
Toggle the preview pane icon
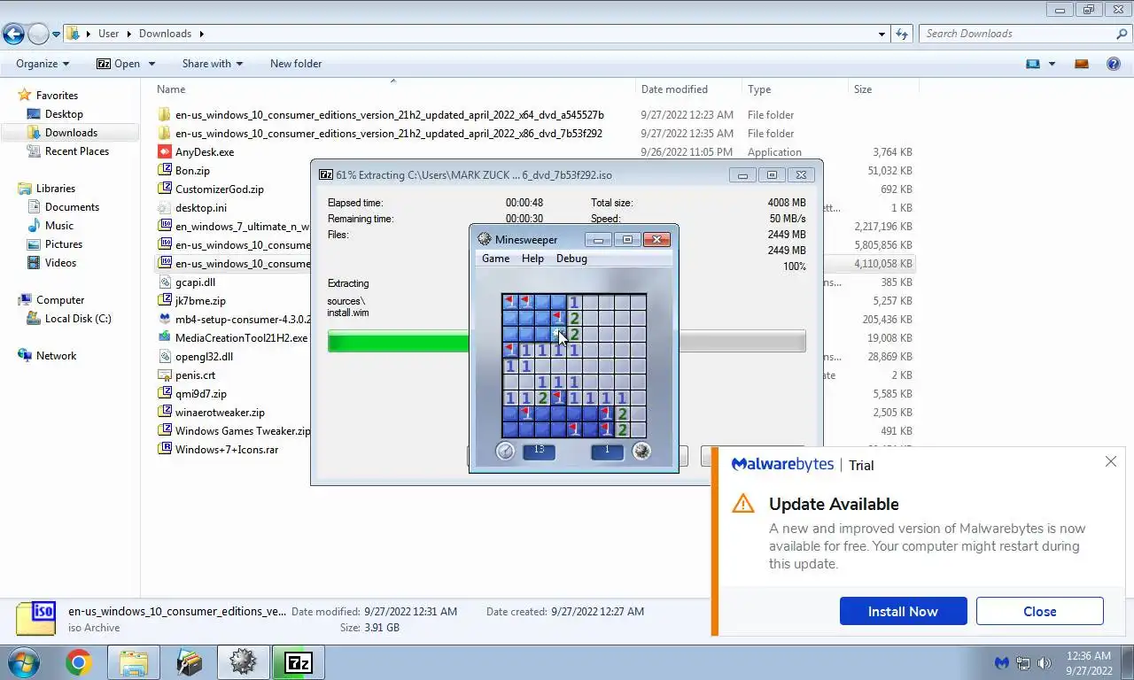1081,64
